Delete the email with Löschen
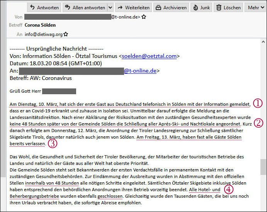The height and width of the screenshot is (212, 267). click(x=229, y=7)
